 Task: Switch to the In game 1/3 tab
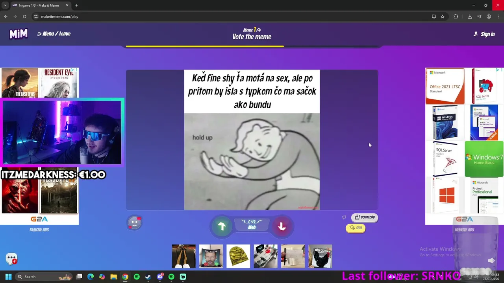tap(39, 6)
